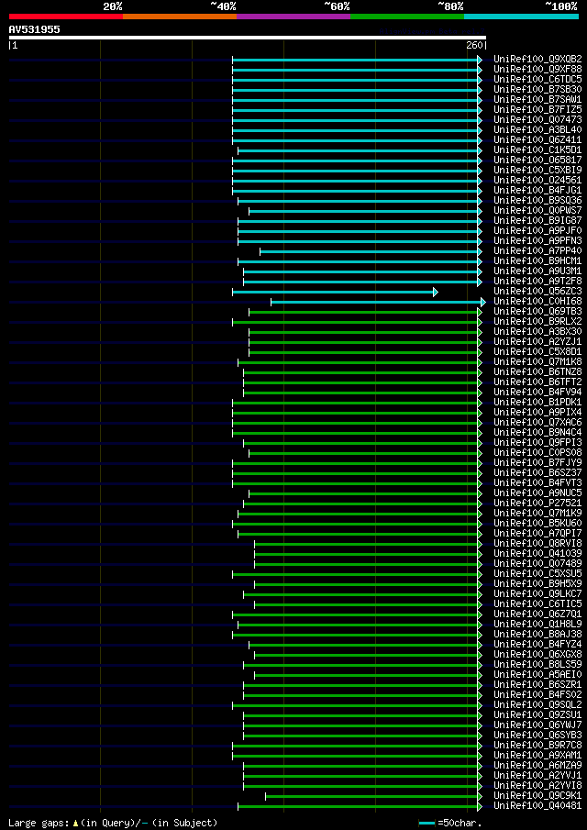
Task: Select label UniRef100_A5AEI0
Action: pos(537,675)
